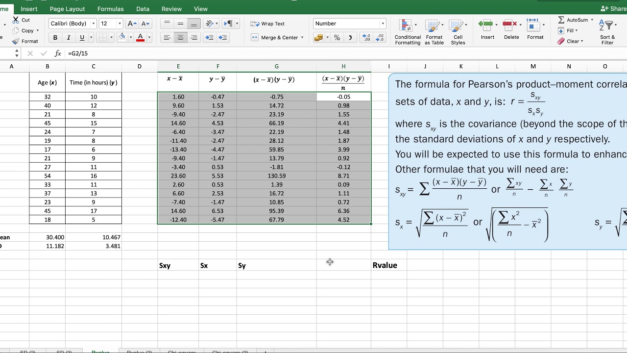Align text left
627x353 pixels.
167,38
